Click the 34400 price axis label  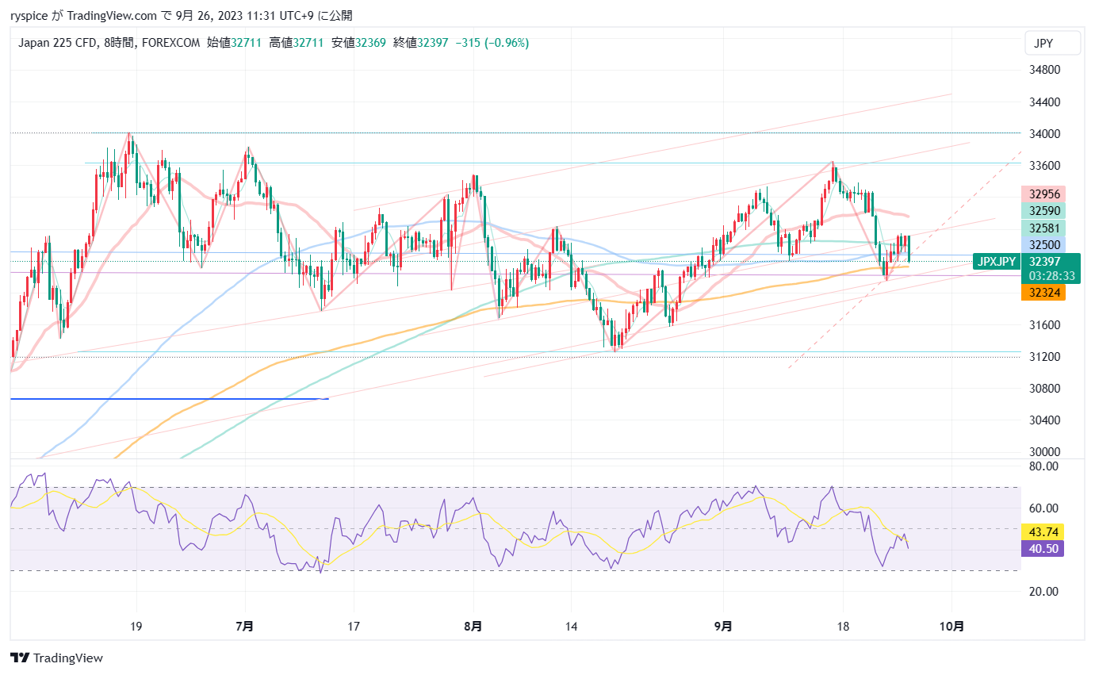point(1043,102)
